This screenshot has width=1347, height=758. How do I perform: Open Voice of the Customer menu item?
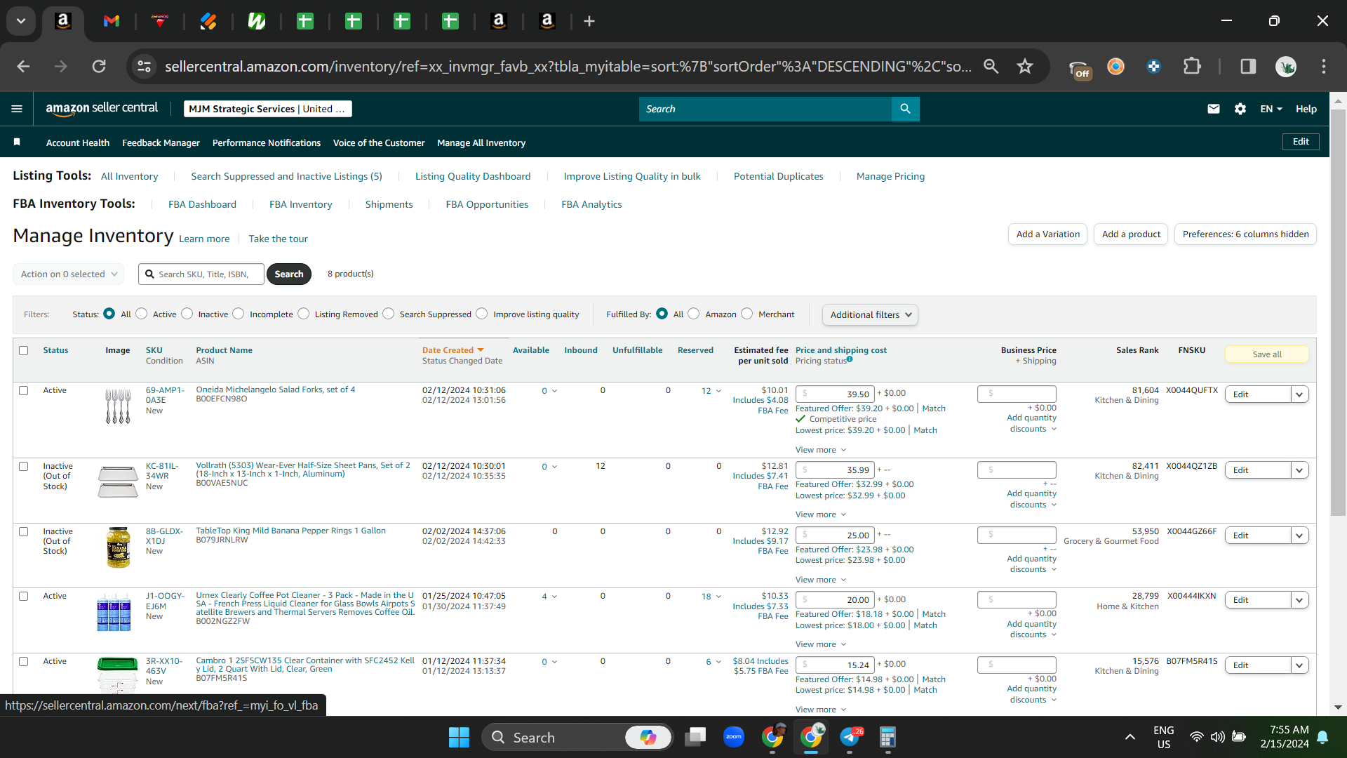pos(379,142)
